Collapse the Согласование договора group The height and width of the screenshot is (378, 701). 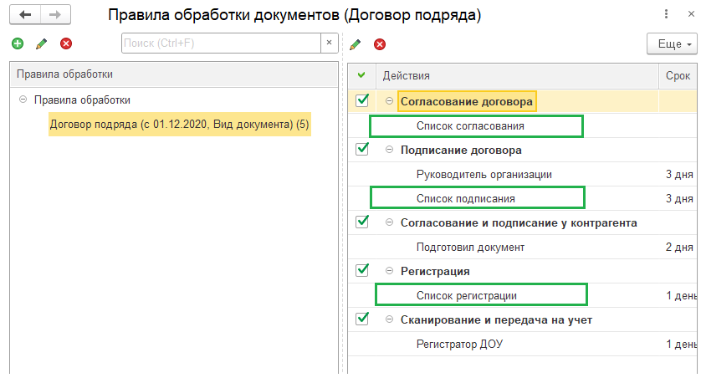(390, 102)
